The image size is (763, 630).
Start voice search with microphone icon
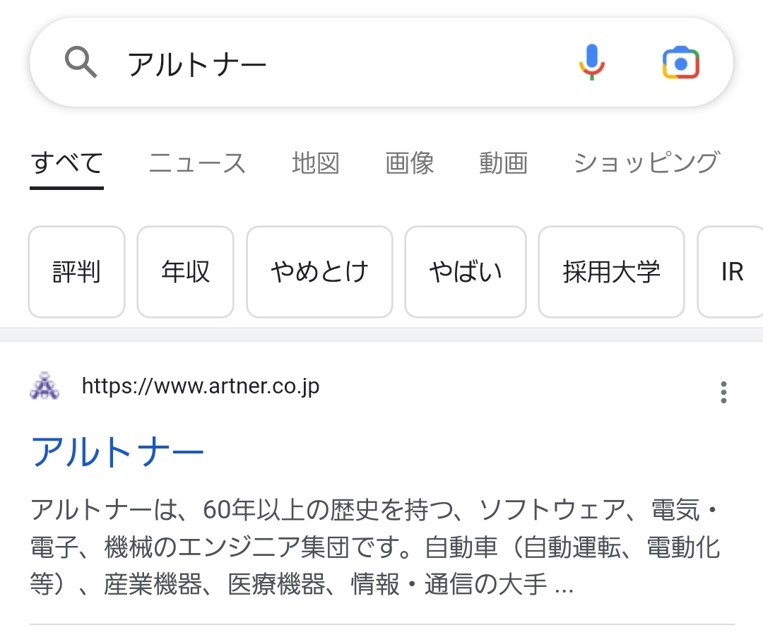click(592, 62)
